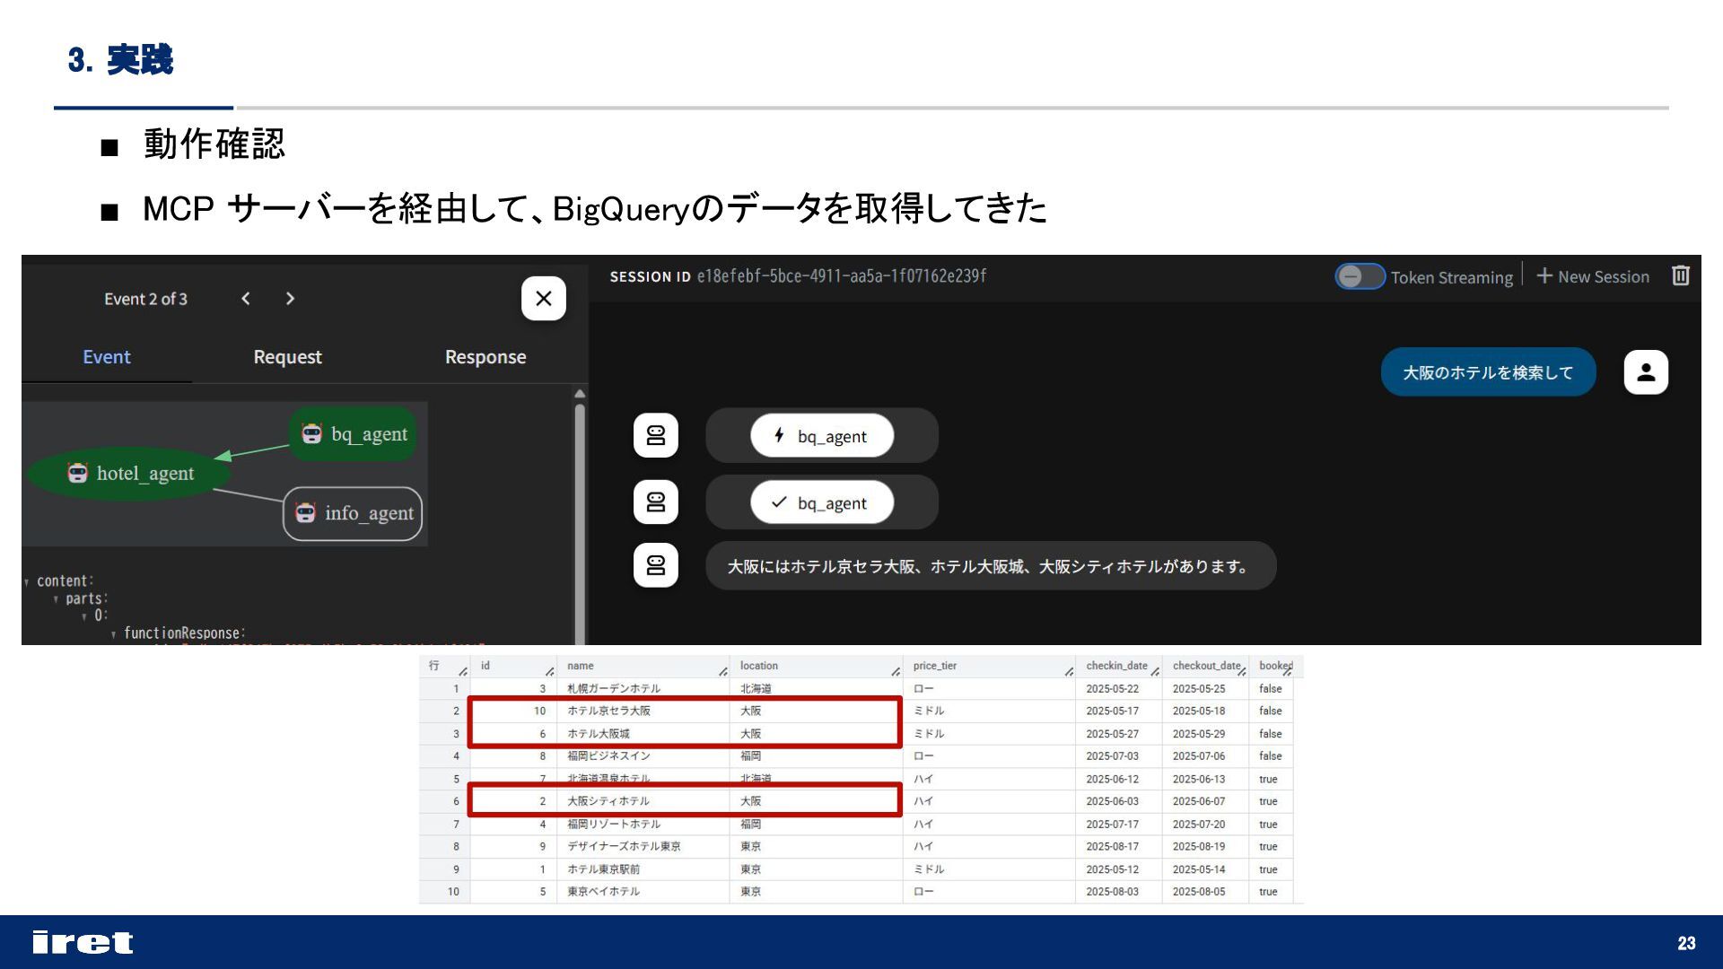Click the booked column header
This screenshot has width=1723, height=969.
click(1275, 666)
